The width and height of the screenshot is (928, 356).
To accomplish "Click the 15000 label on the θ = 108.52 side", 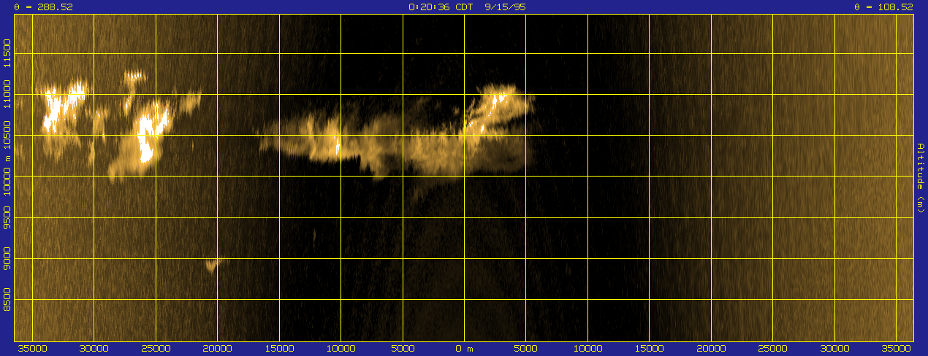I will 650,349.
